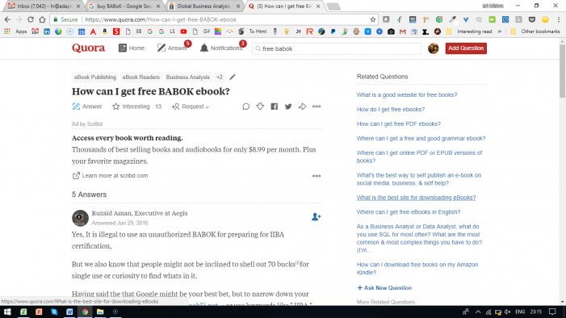This screenshot has height=318, width=566.
Task: Open the Answer section in navigation bar
Action: (x=172, y=48)
